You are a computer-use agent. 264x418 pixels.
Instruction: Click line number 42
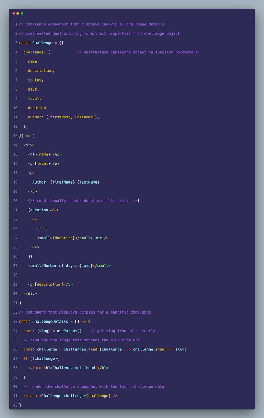pos(15,405)
